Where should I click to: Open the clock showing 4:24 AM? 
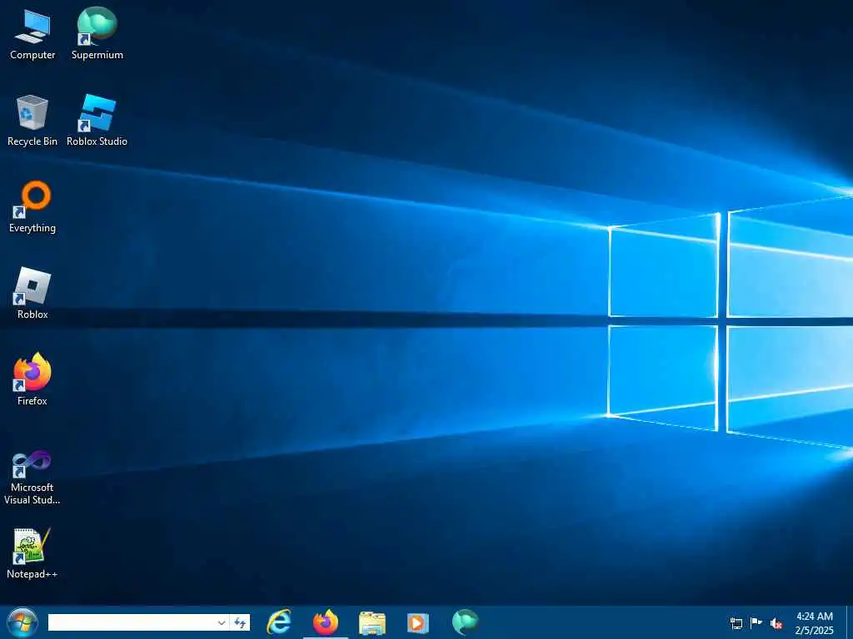pos(815,623)
